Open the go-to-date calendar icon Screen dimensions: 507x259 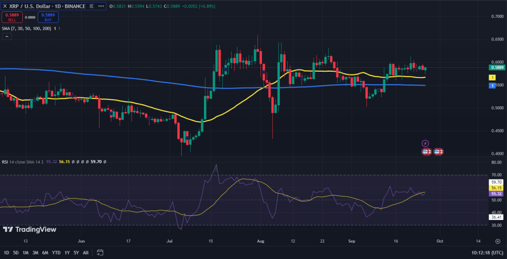tap(100, 252)
